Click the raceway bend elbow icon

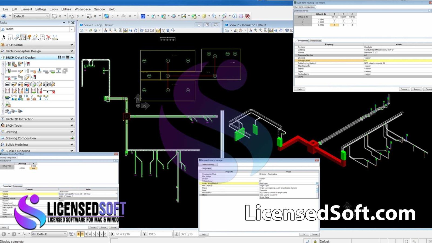click(x=65, y=71)
